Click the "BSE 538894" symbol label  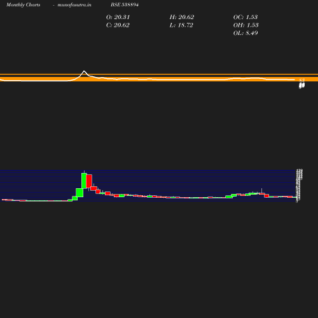click(125, 4)
